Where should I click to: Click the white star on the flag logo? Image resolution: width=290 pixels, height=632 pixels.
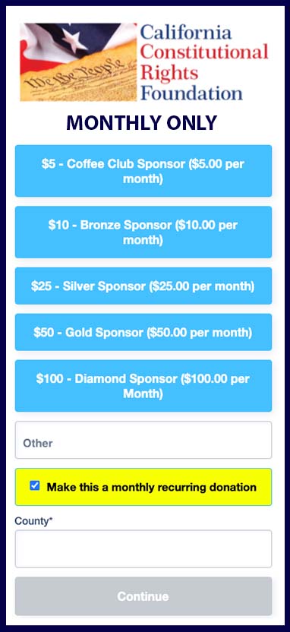77,39
